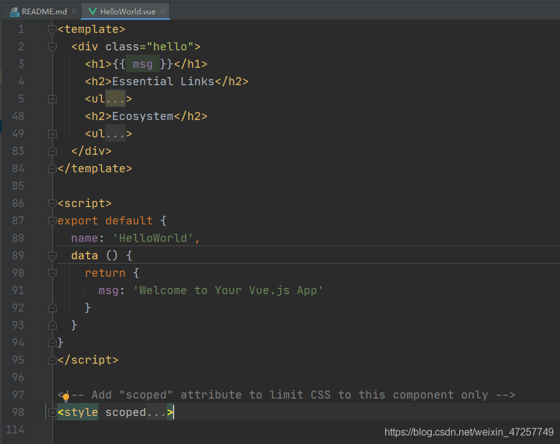Click fold end marker at line 92
Screen dimensions: 560x444
tap(52, 308)
